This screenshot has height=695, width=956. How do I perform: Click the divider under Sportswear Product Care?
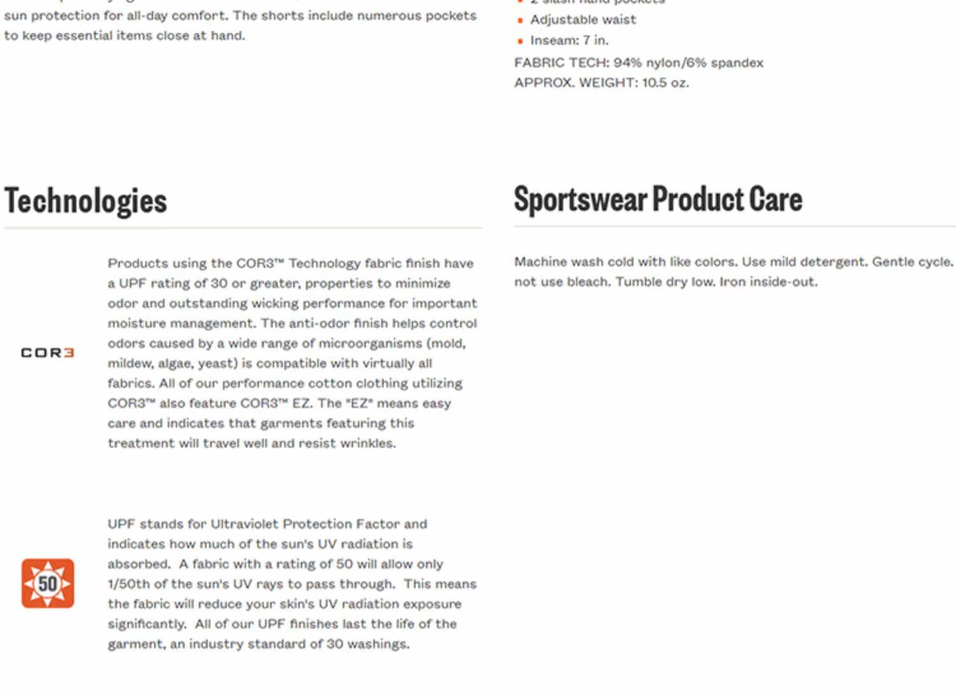(734, 226)
